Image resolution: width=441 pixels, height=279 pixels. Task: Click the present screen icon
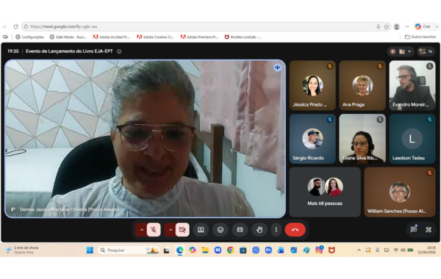[x=201, y=230]
